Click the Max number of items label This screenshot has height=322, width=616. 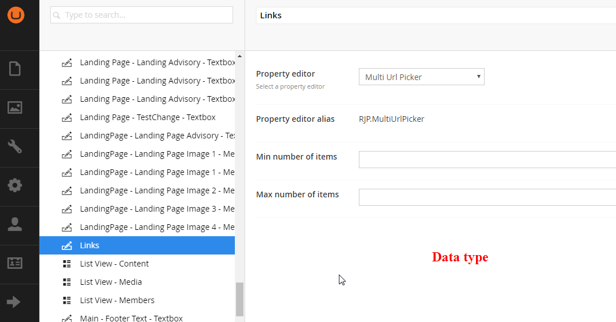[297, 194]
